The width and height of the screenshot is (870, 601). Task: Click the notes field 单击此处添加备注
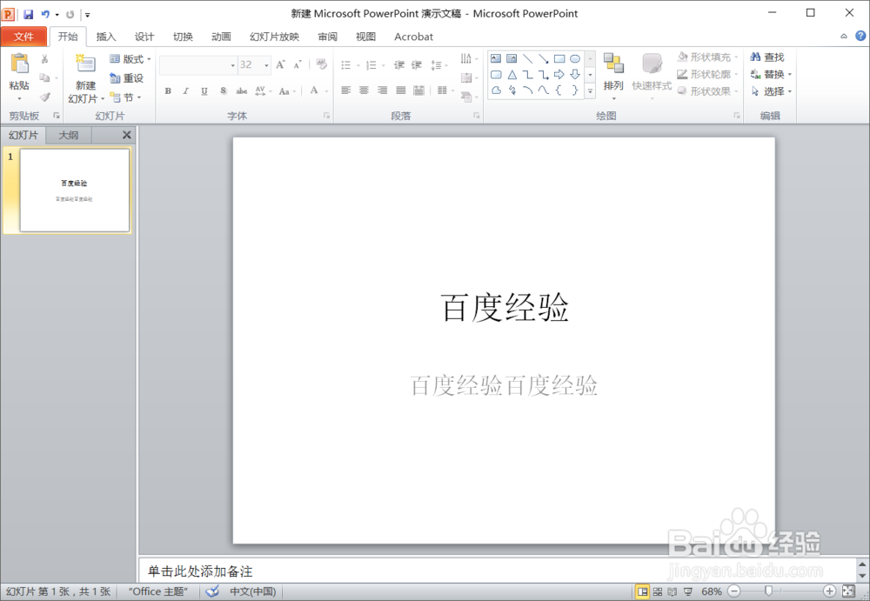(x=498, y=571)
